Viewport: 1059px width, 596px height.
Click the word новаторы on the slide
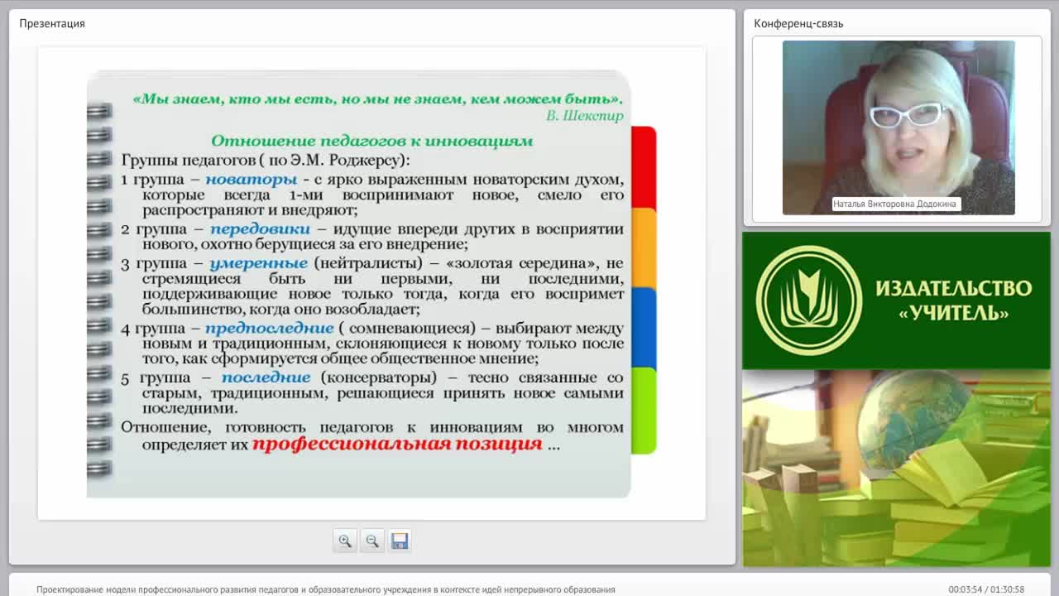[x=252, y=179]
